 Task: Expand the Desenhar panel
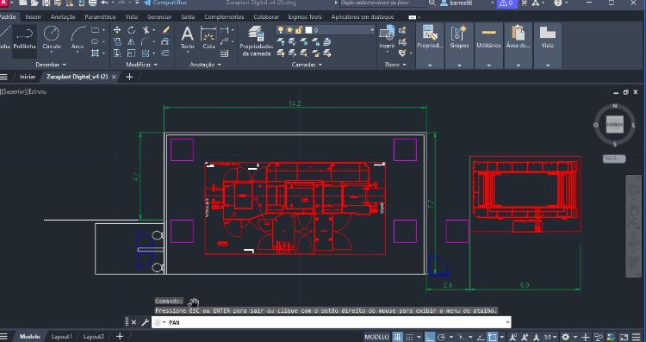coord(50,65)
